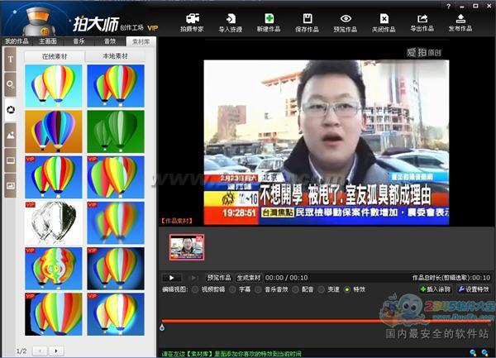Click the next-frame step button
The height and width of the screenshot is (358, 496).
193,278
